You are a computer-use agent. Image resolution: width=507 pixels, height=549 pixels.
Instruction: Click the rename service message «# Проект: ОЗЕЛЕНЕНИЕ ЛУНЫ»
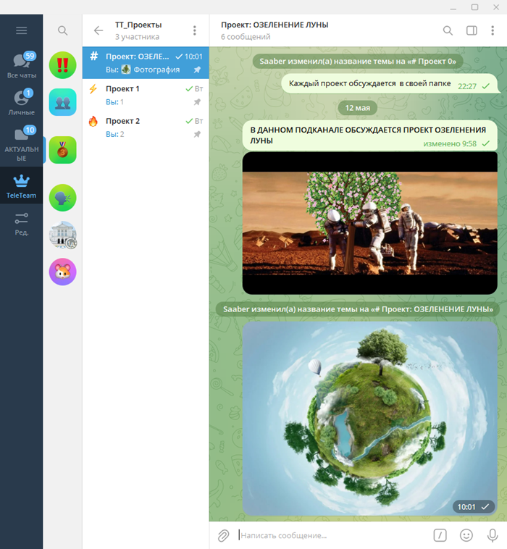358,309
